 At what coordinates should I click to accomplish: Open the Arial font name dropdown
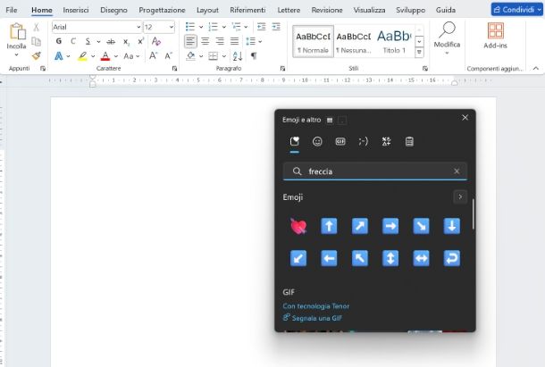click(x=137, y=27)
